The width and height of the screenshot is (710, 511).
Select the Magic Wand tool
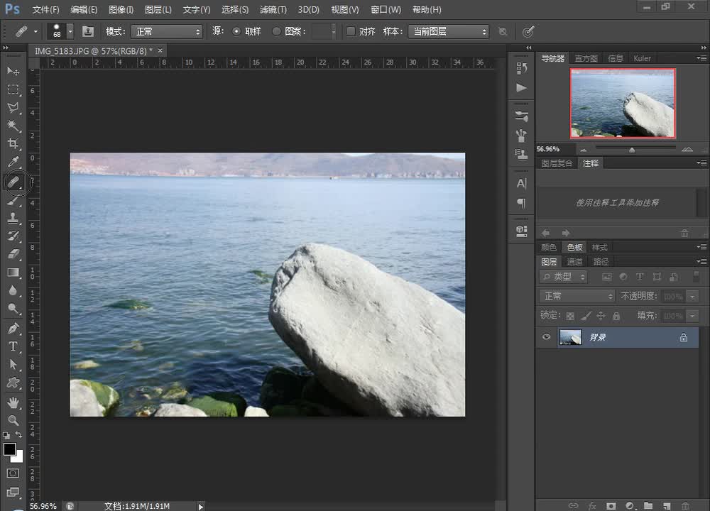coord(13,126)
